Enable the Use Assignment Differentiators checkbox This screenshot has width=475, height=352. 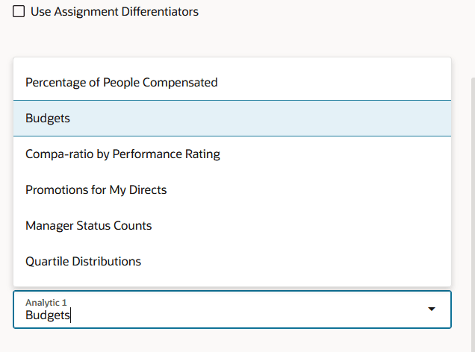click(x=19, y=12)
